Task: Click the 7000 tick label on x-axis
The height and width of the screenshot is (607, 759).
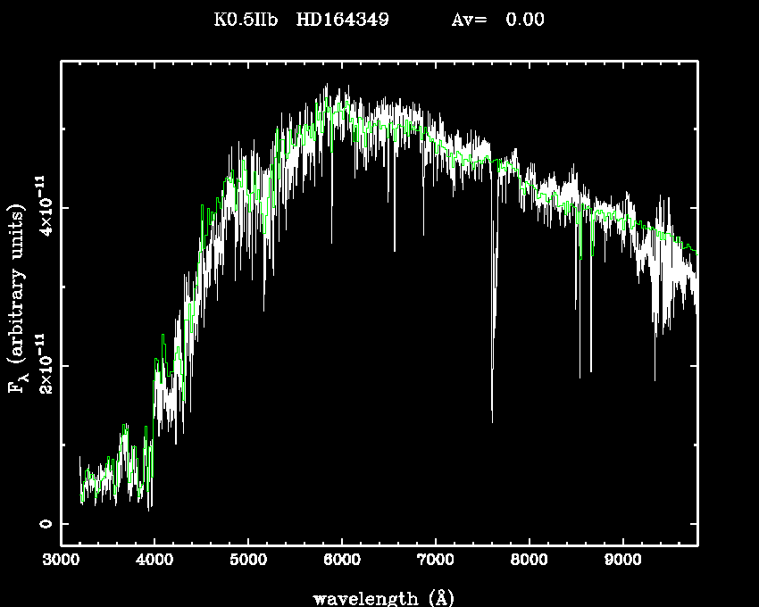Action: click(435, 561)
